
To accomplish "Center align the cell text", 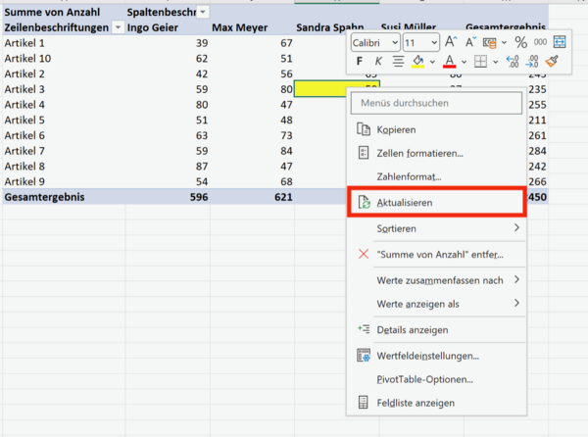I will (x=398, y=61).
